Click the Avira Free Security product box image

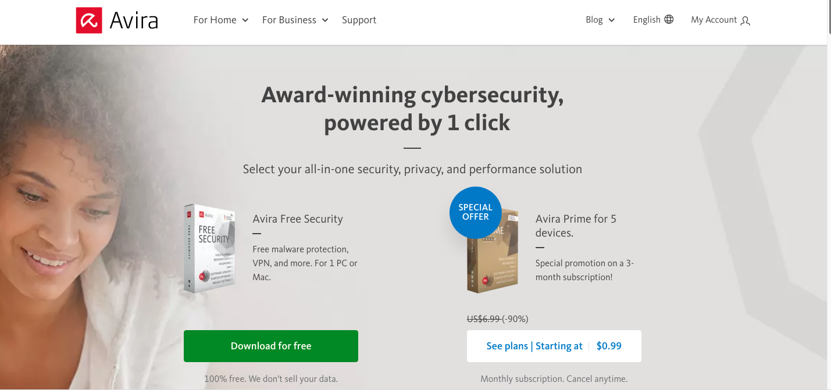point(209,248)
